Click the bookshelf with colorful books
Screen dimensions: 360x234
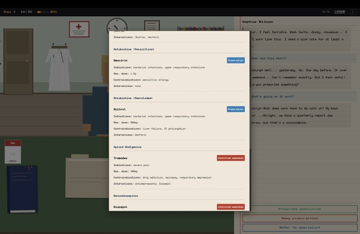tap(201, 28)
